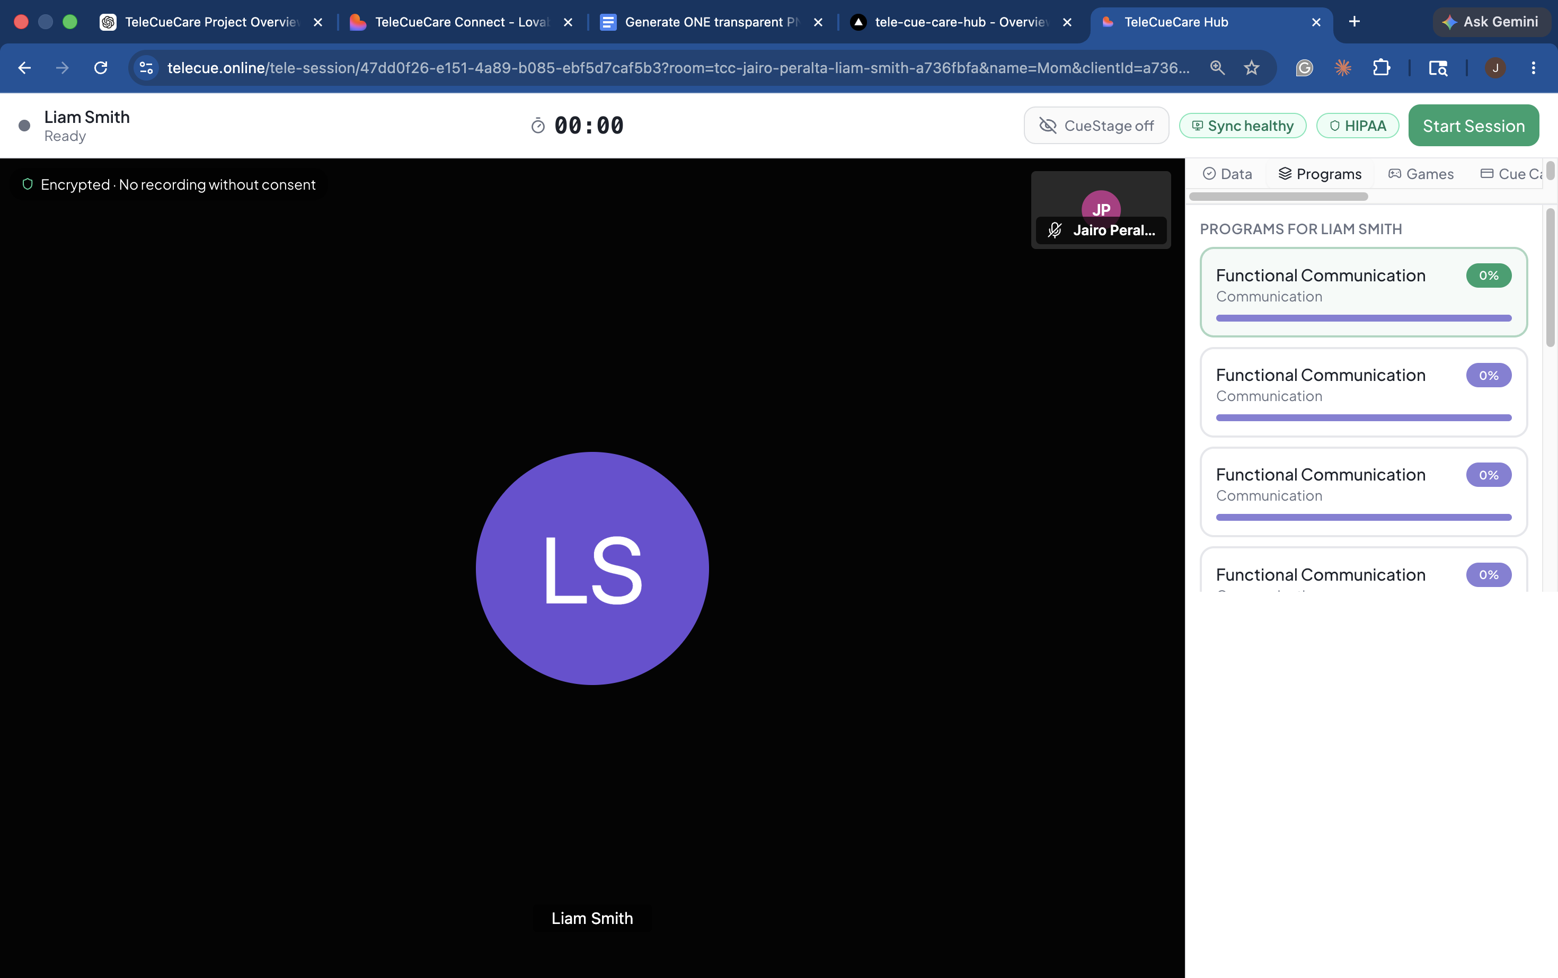Click the progress bar on second program card
Viewport: 1558px width, 978px height.
[1363, 418]
